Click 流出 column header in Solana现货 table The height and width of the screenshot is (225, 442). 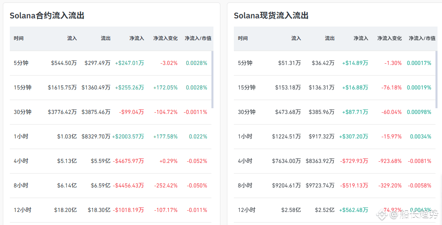tap(329, 38)
